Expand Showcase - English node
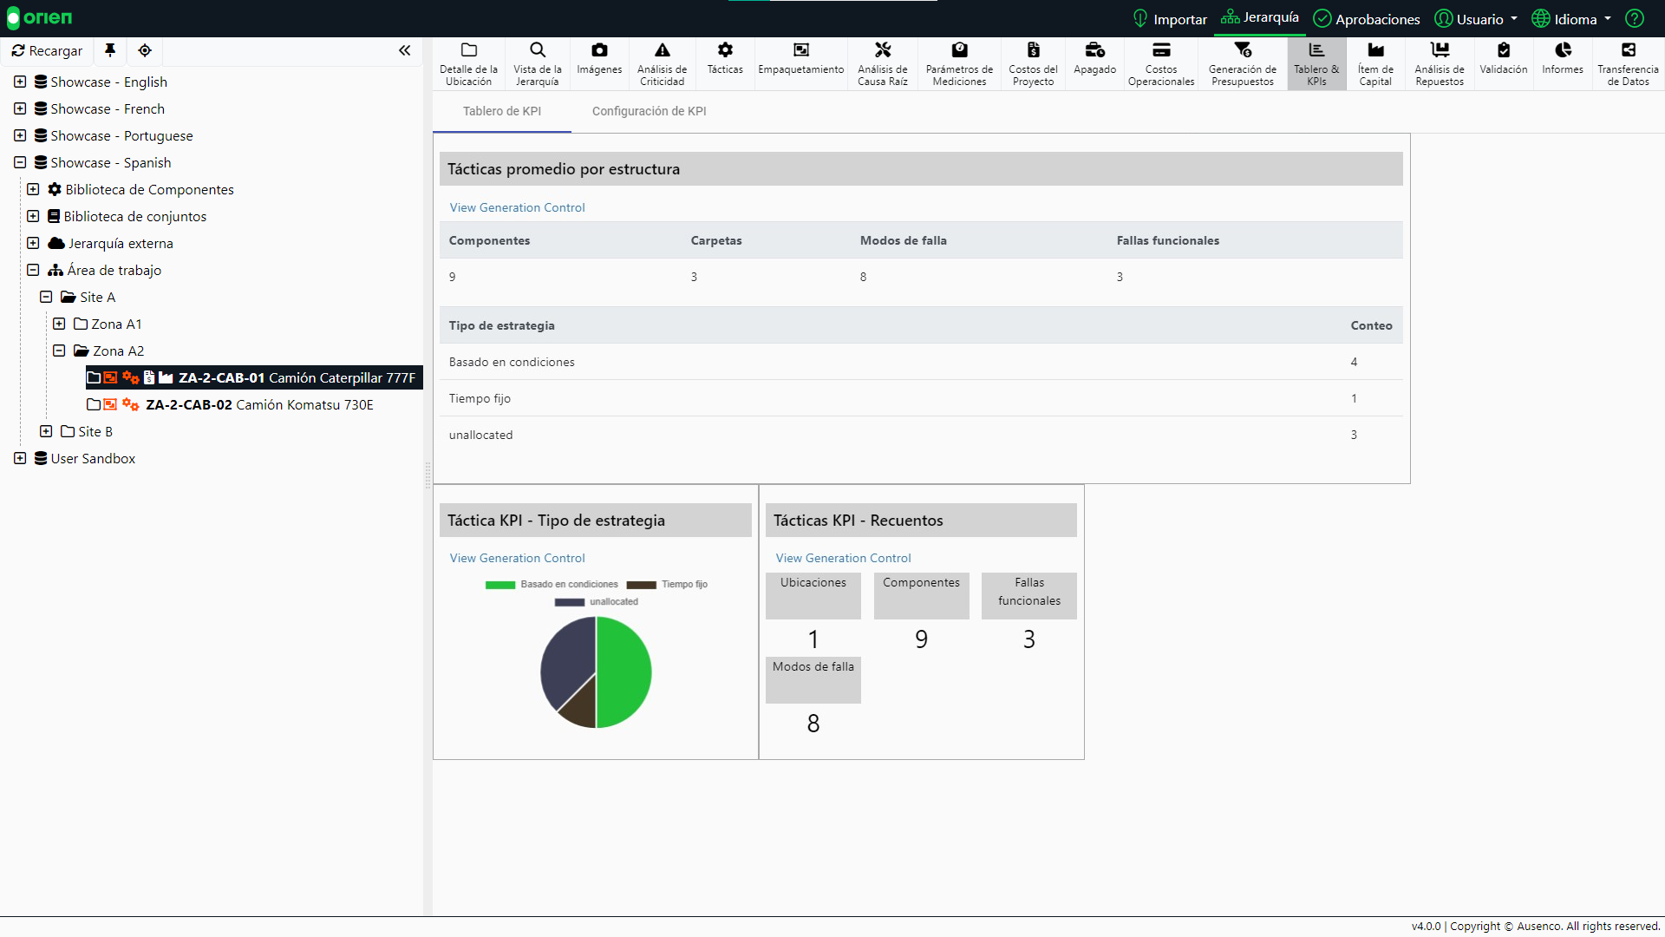Viewport: 1665px width, 937px height. [x=20, y=82]
